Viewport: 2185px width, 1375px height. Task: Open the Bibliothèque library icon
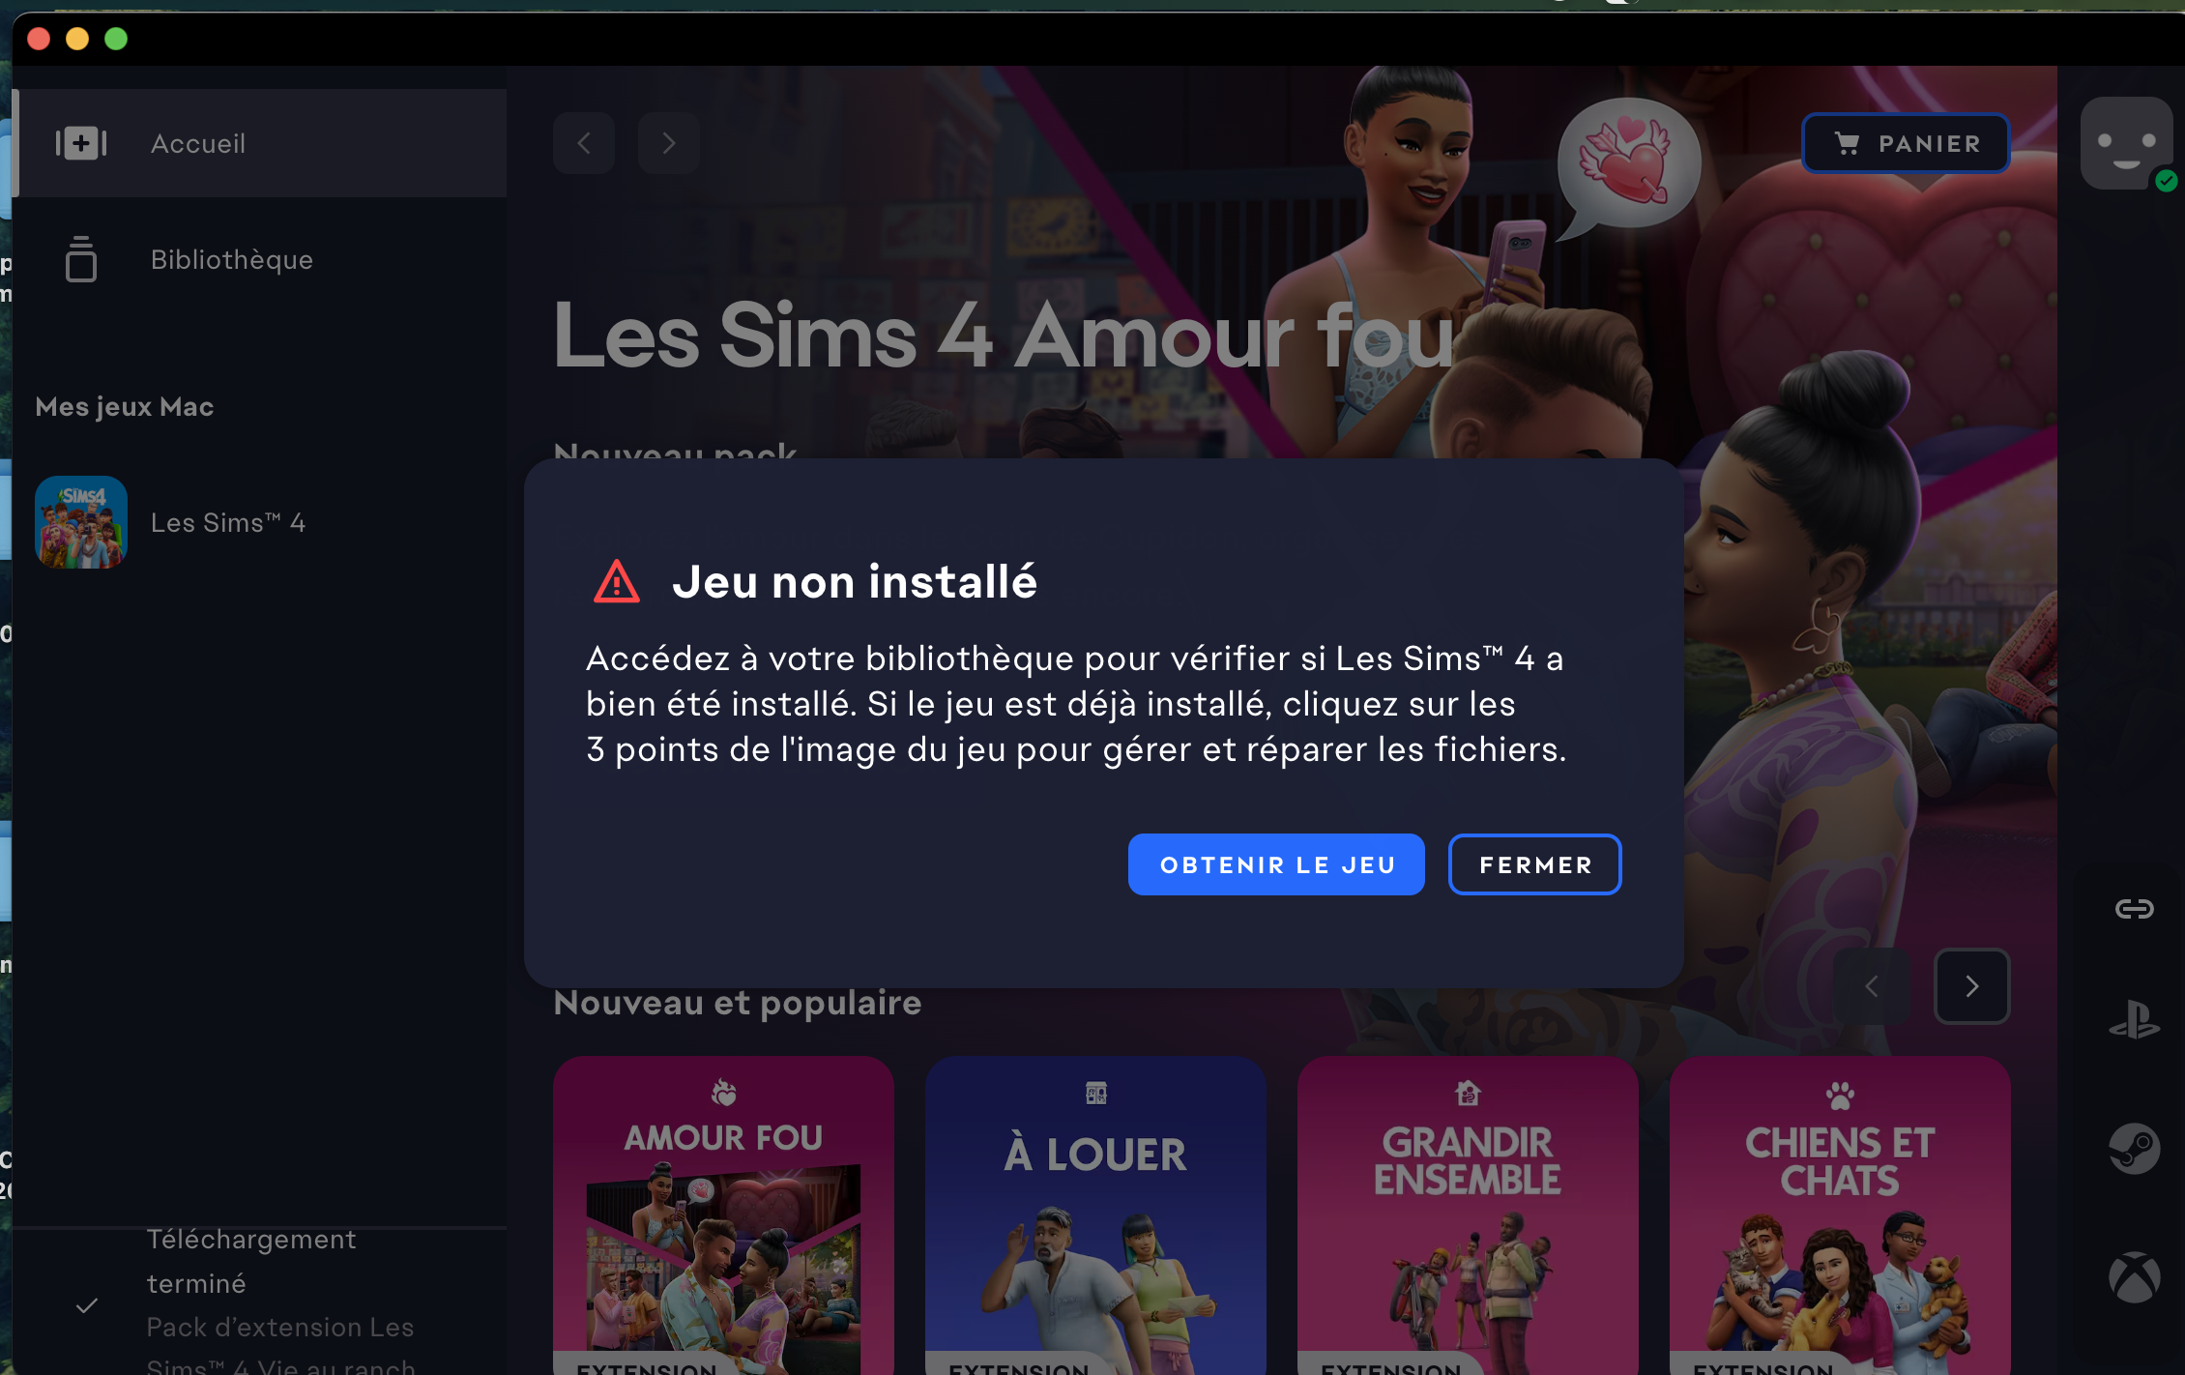coord(81,259)
